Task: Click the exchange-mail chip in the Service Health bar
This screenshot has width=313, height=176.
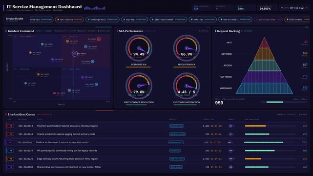Action: pos(103,20)
